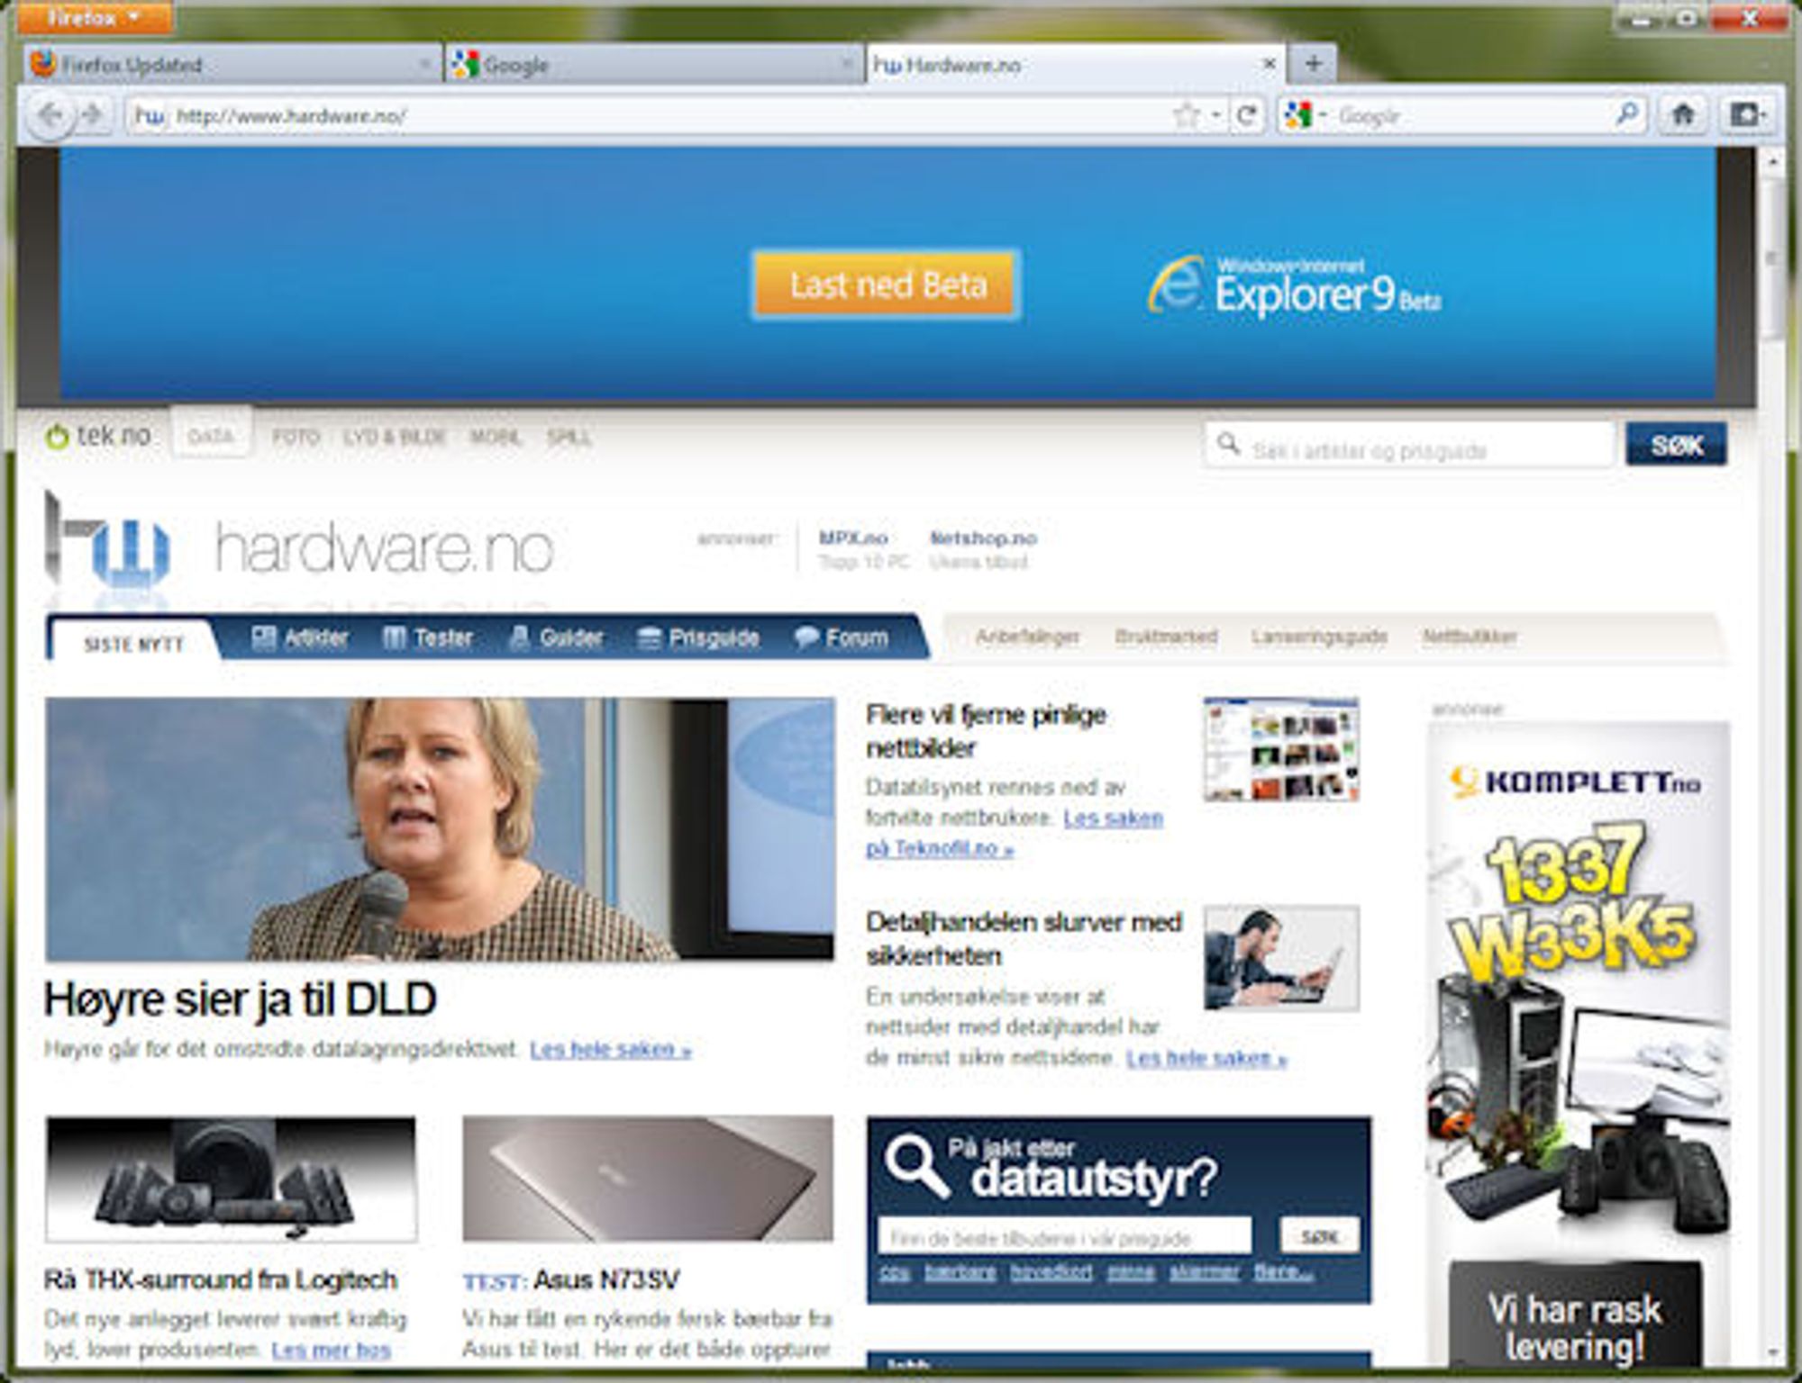Select the SPILL tab

569,438
